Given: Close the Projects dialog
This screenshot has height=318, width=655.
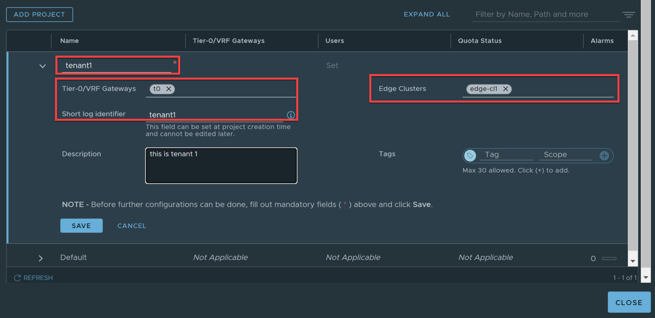Looking at the screenshot, I should tap(629, 302).
